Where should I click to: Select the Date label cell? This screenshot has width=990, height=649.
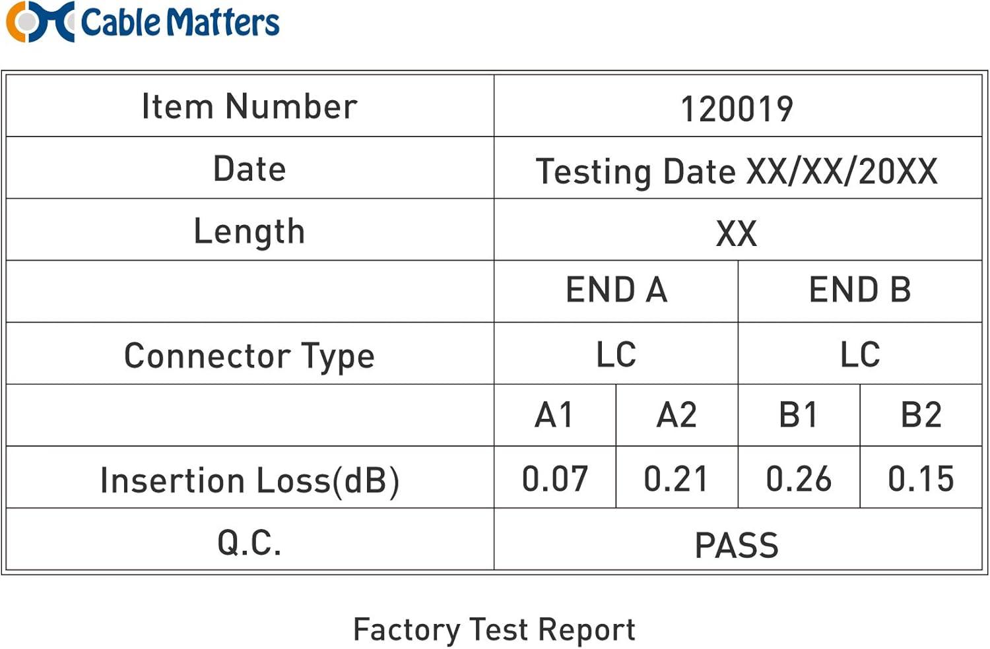click(x=249, y=169)
